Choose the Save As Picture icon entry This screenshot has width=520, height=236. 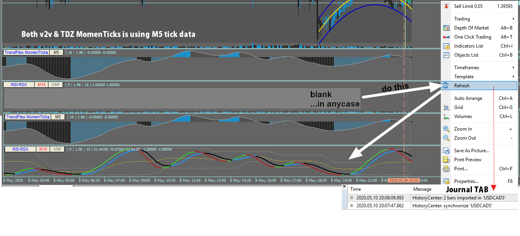pyautogui.click(x=446, y=151)
